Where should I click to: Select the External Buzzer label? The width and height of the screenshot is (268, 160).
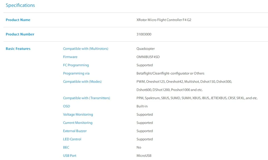pyautogui.click(x=75, y=131)
